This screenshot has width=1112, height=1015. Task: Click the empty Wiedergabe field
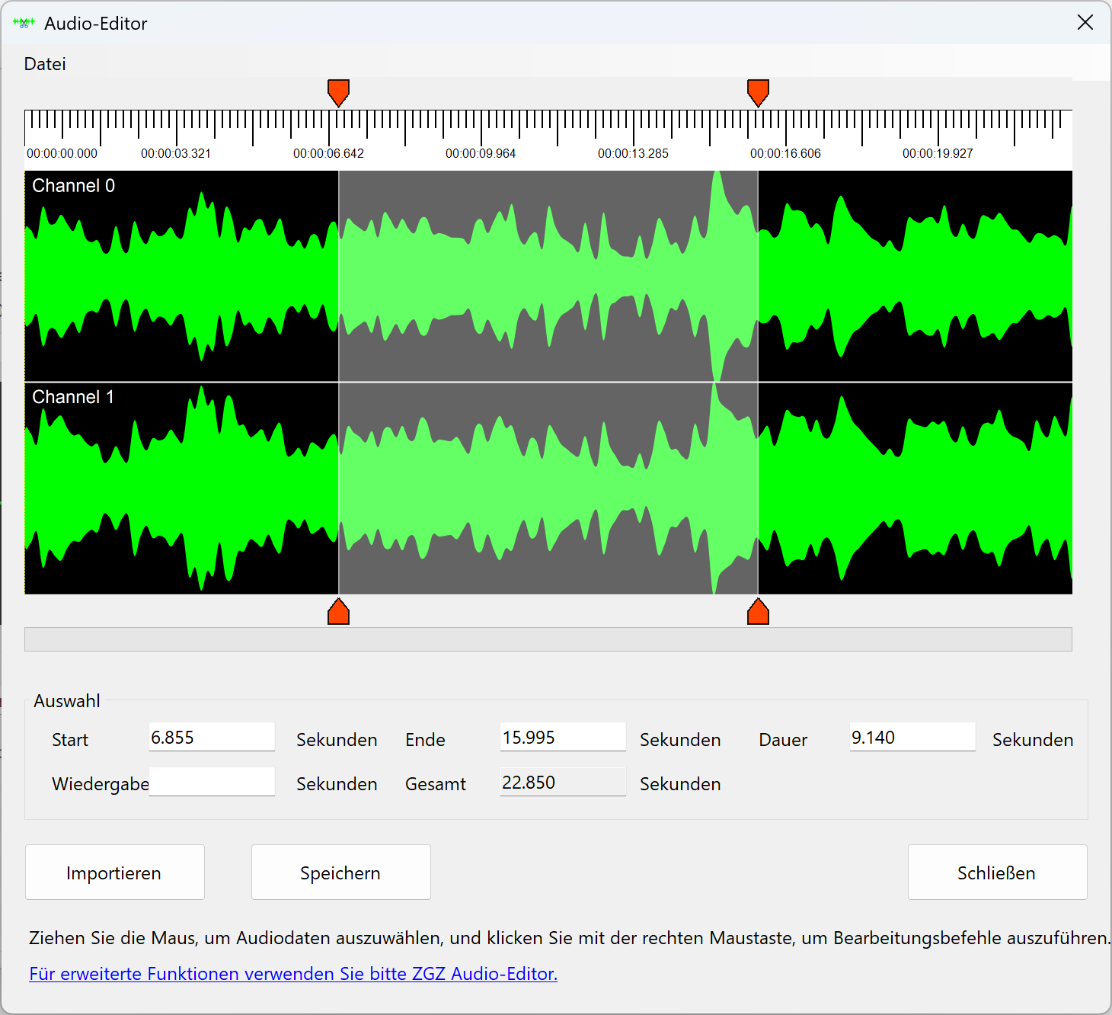(x=212, y=782)
